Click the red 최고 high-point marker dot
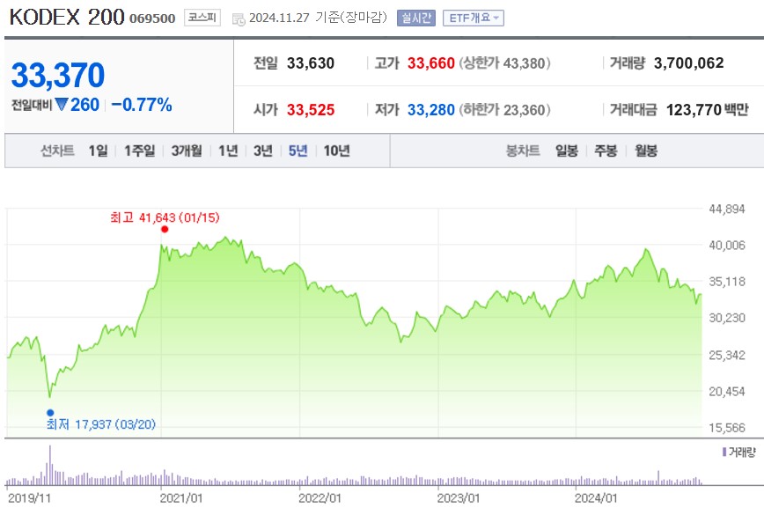The height and width of the screenshot is (515, 764). [x=165, y=229]
